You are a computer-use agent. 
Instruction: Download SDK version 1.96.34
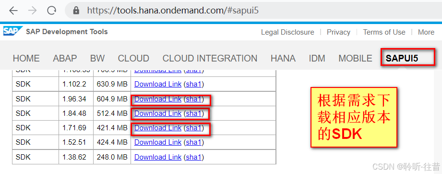[158, 99]
